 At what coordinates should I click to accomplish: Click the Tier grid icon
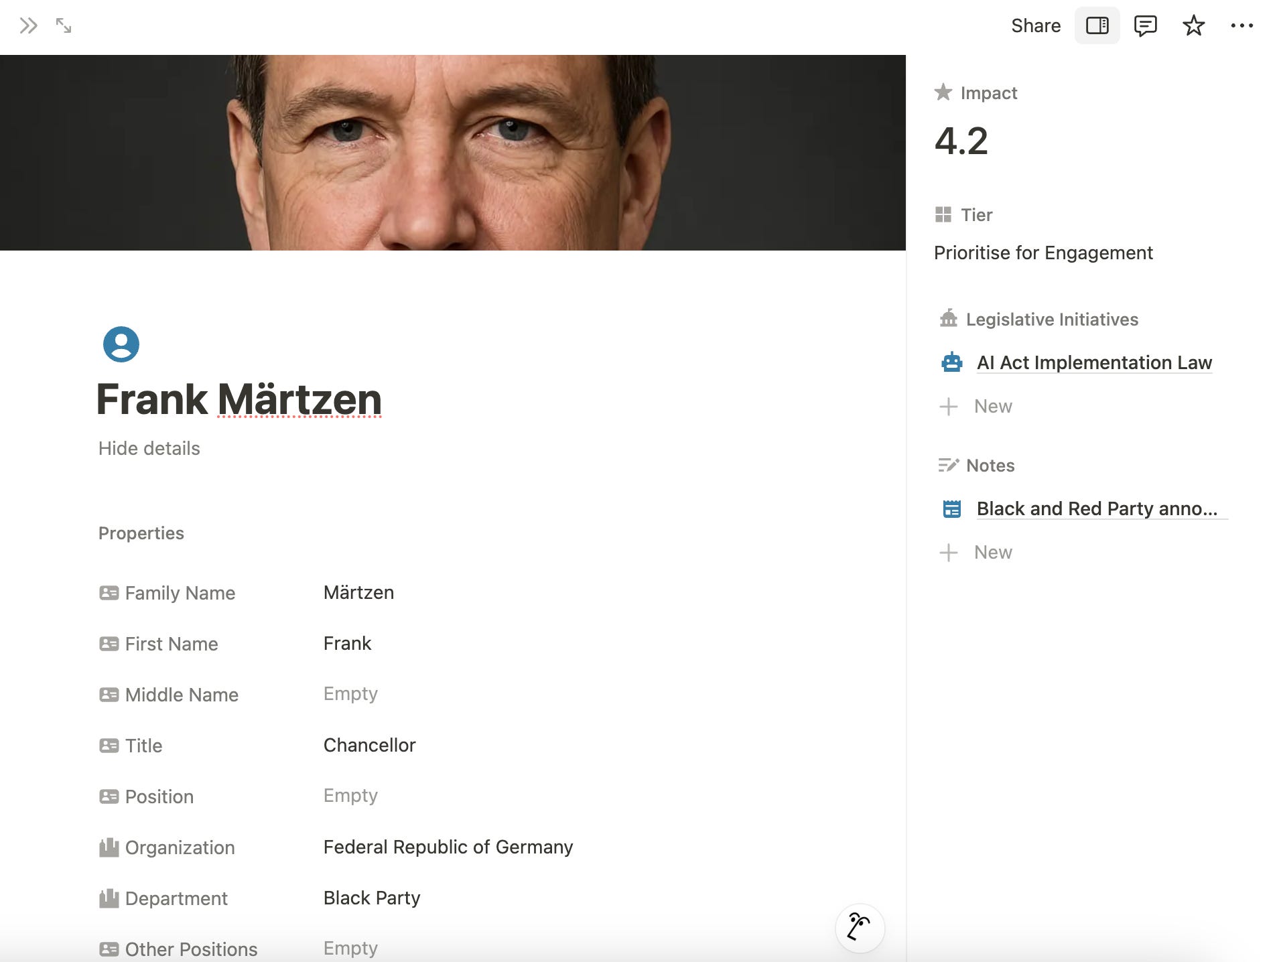click(943, 214)
